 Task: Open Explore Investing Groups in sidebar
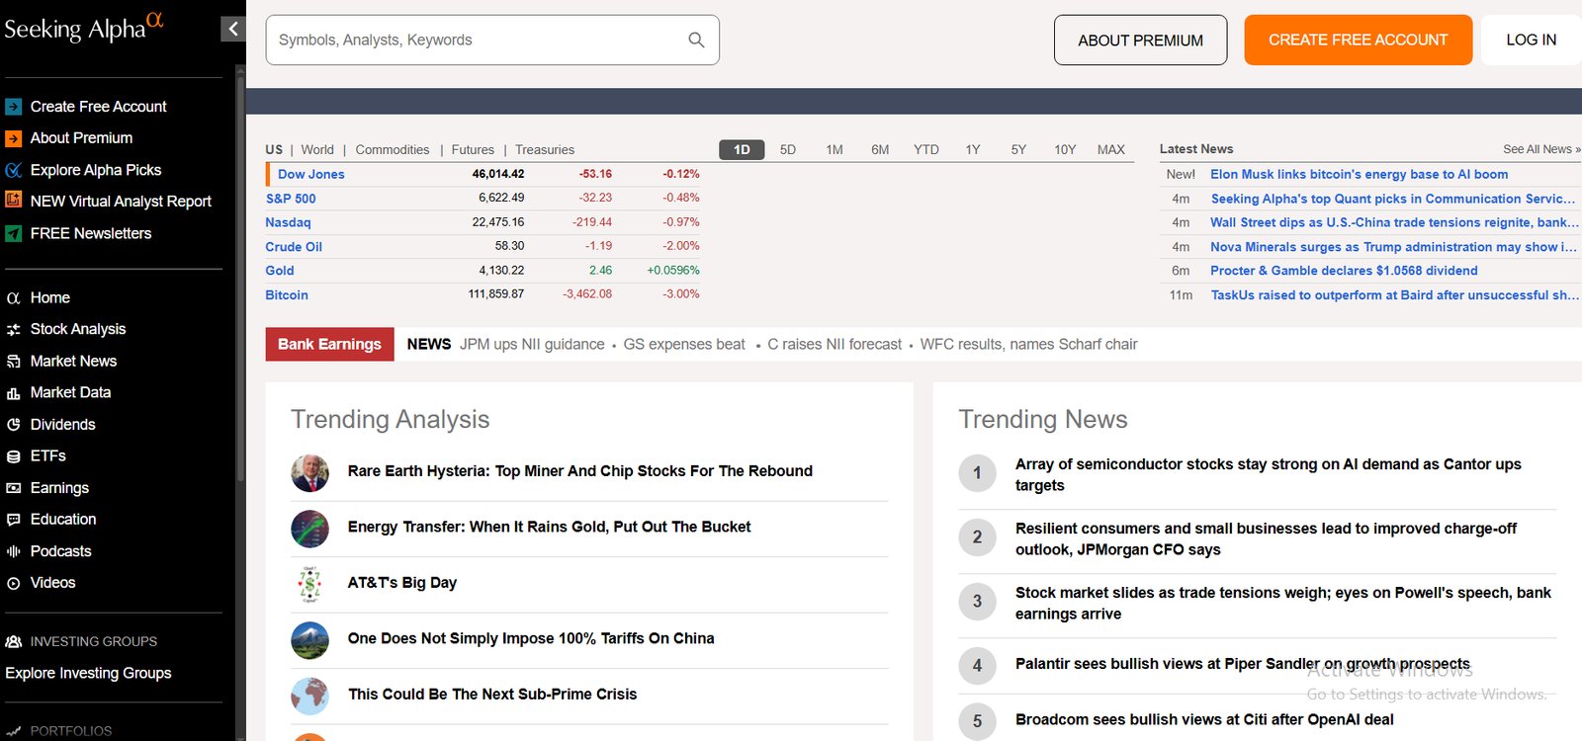[88, 674]
